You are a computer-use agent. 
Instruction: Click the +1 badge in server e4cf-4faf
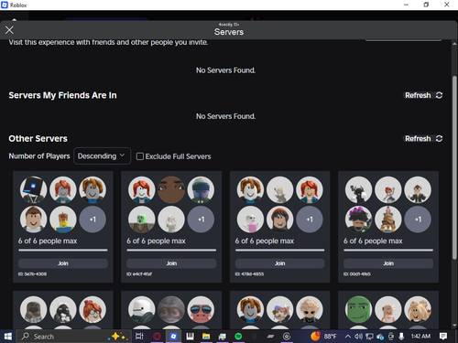pyautogui.click(x=201, y=220)
